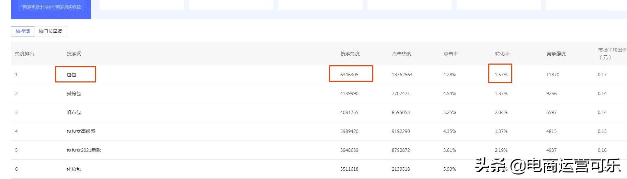This screenshot has height=179, width=627.
Task: Switch to the 热搜词 tab
Action: pyautogui.click(x=23, y=31)
